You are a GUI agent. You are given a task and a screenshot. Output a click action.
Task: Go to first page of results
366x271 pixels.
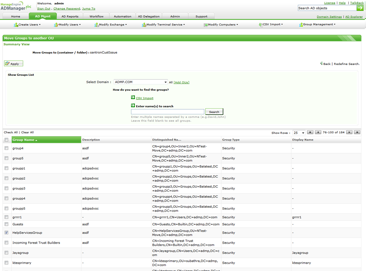310,133
